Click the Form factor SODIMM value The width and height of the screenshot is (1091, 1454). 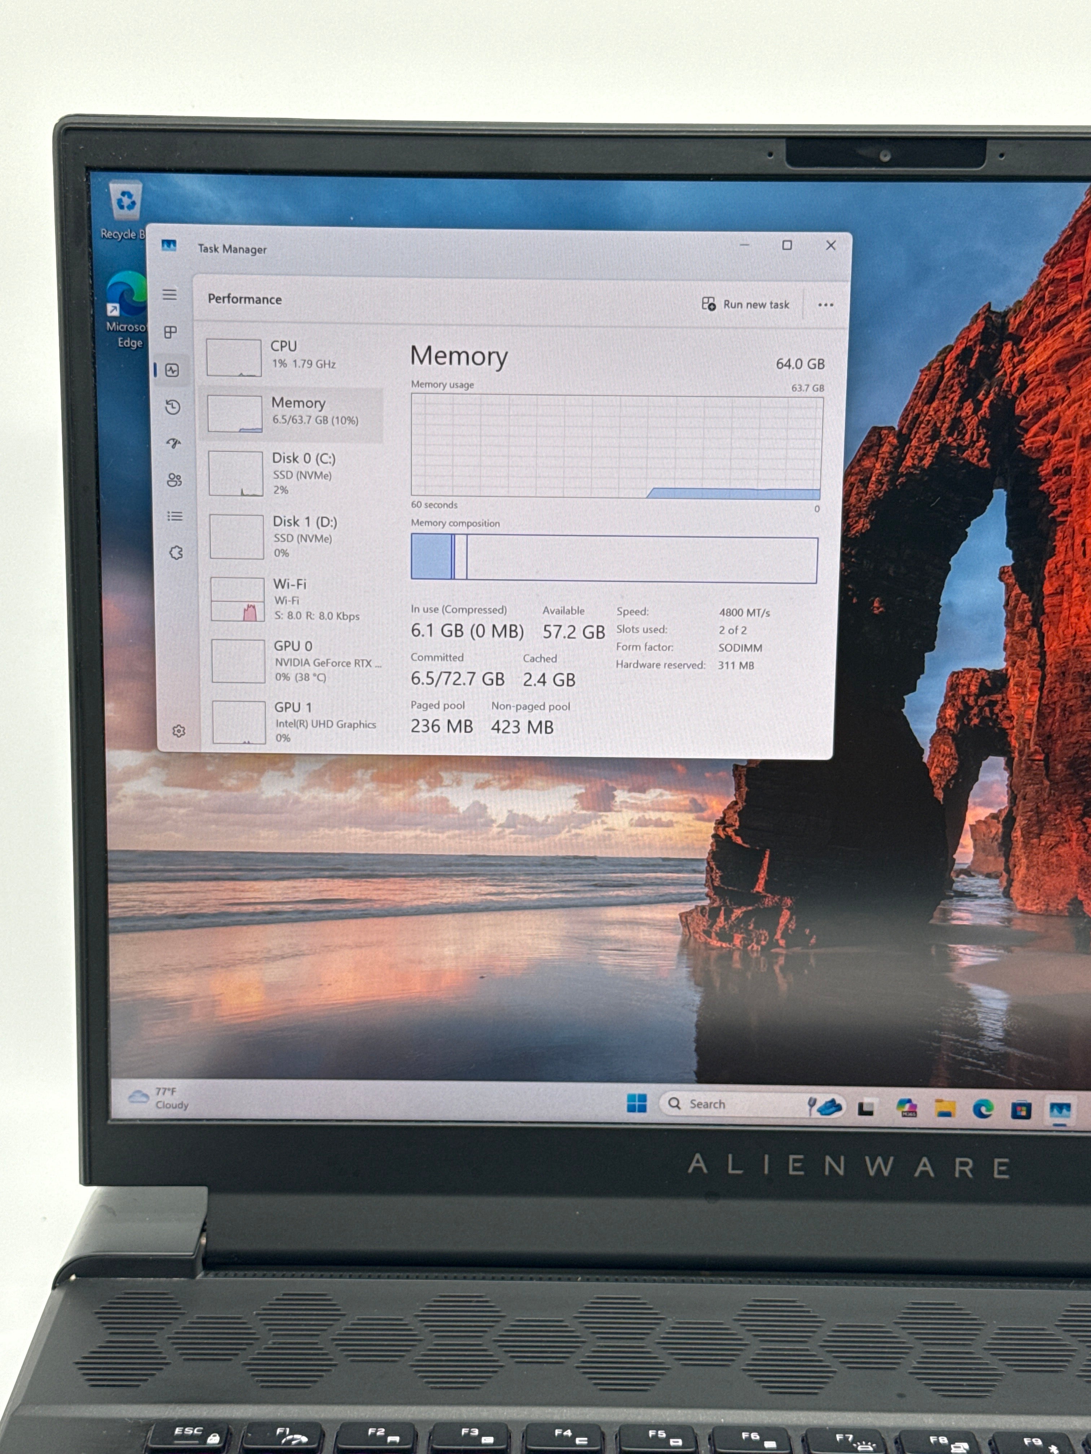coord(740,647)
